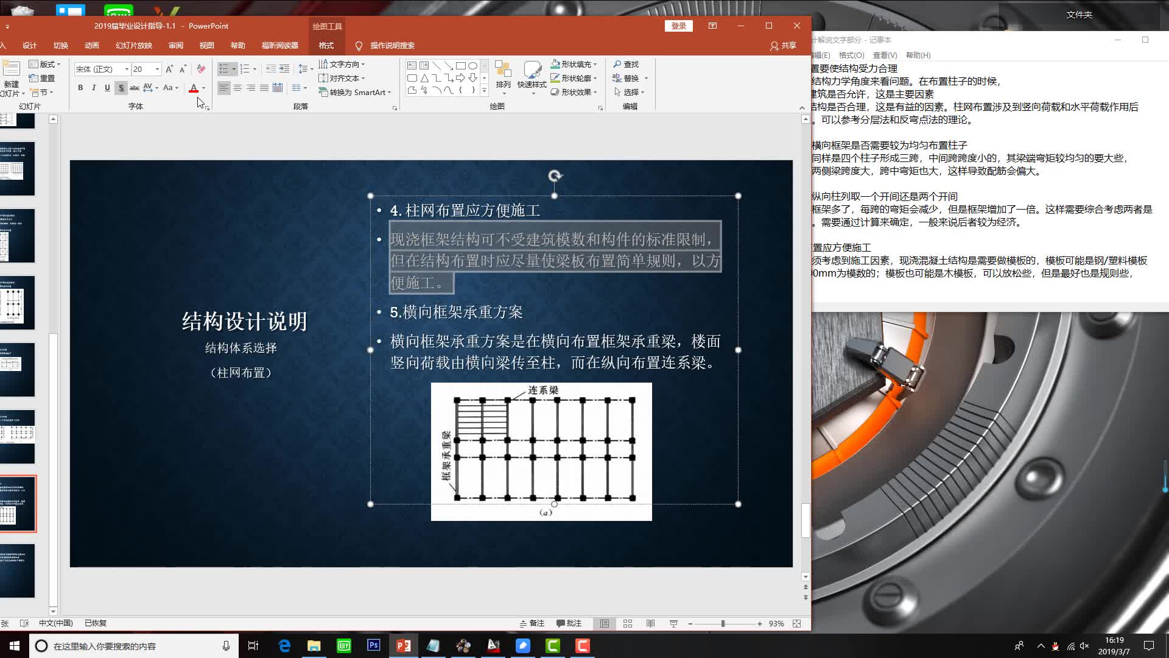
Task: Open the Design tab
Action: pos(30,46)
